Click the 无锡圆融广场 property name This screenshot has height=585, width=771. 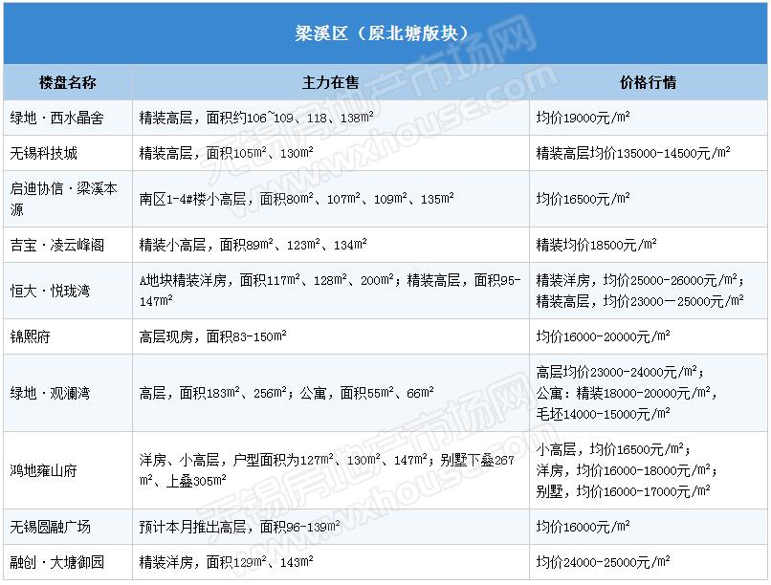click(50, 527)
